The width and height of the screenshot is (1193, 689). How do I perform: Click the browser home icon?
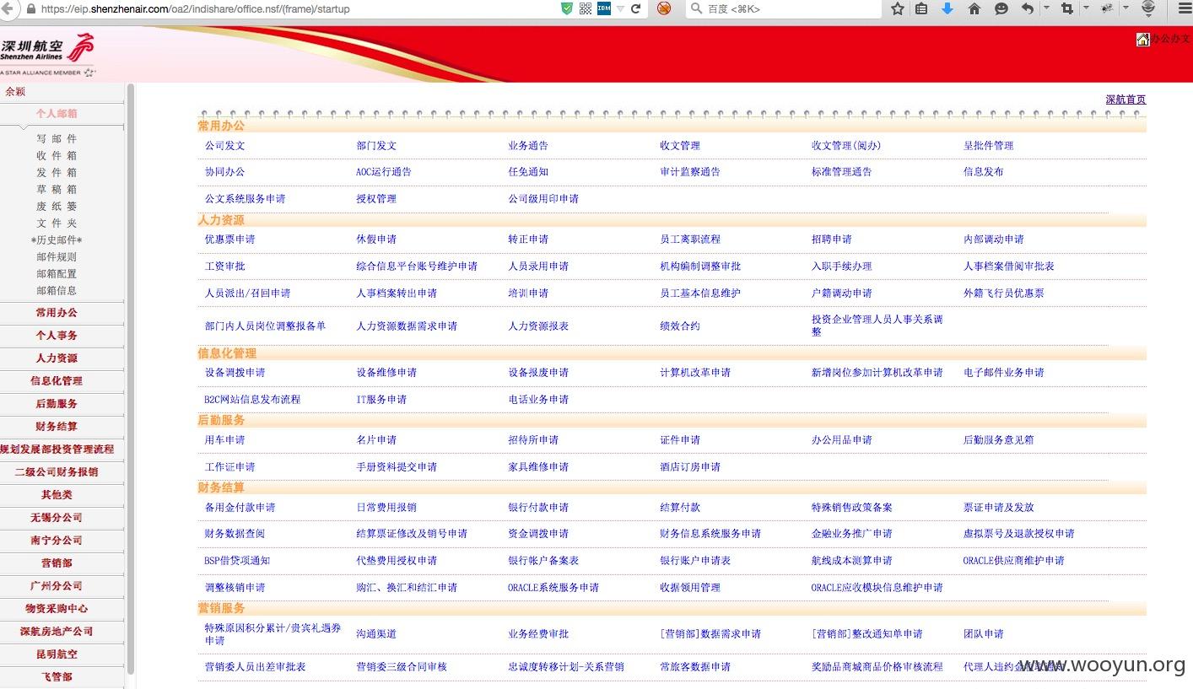point(974,8)
